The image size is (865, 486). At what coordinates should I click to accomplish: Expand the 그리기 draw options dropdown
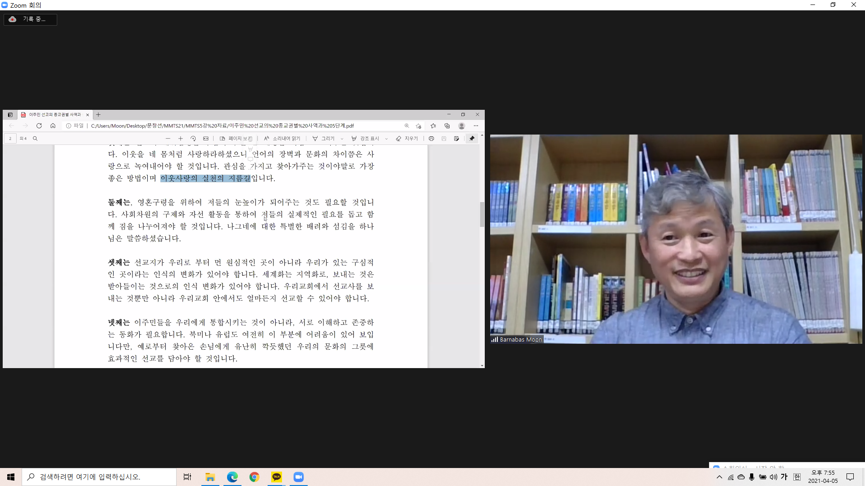point(342,139)
